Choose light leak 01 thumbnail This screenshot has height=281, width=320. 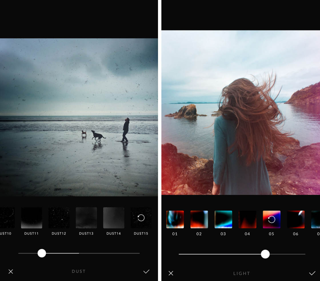[x=175, y=219]
